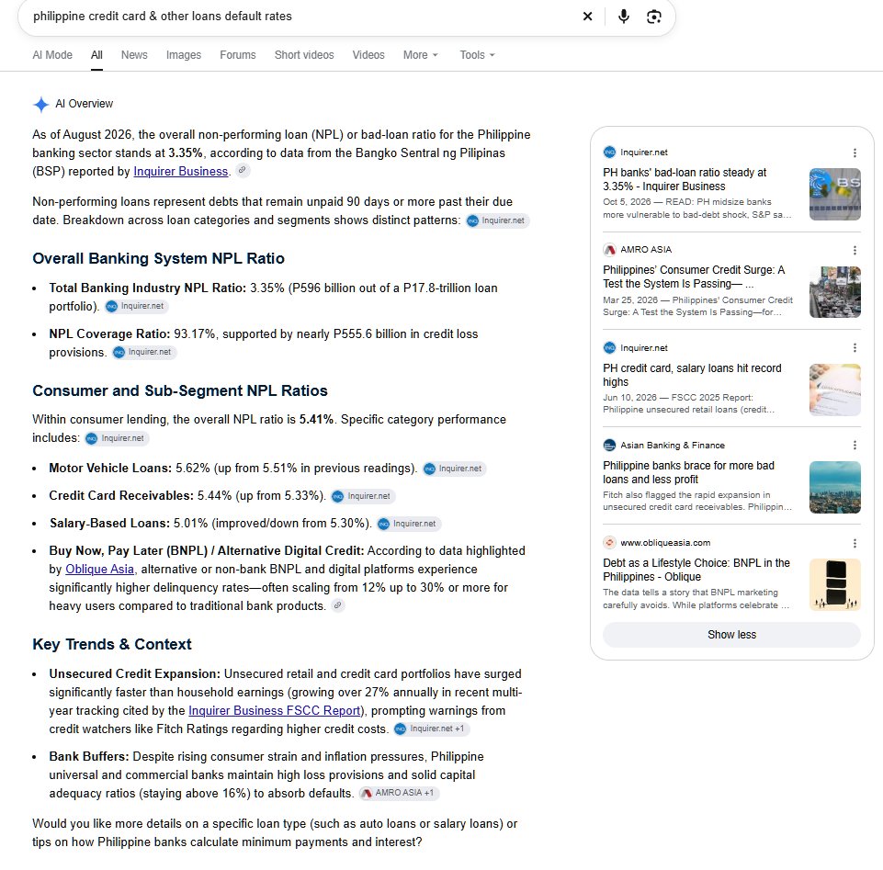Viewport: 883px width, 870px height.
Task: Switch to Forums tab
Action: pyautogui.click(x=238, y=55)
